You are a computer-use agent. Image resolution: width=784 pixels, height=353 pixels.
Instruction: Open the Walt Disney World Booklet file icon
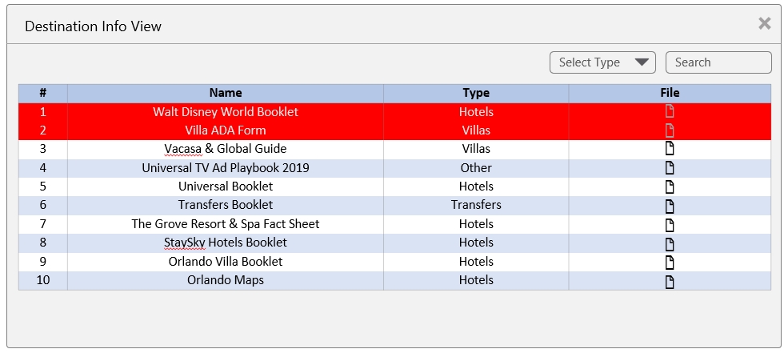(670, 112)
